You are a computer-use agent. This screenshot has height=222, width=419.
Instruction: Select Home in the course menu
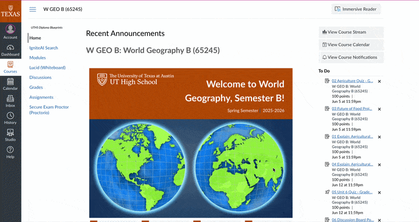35,38
